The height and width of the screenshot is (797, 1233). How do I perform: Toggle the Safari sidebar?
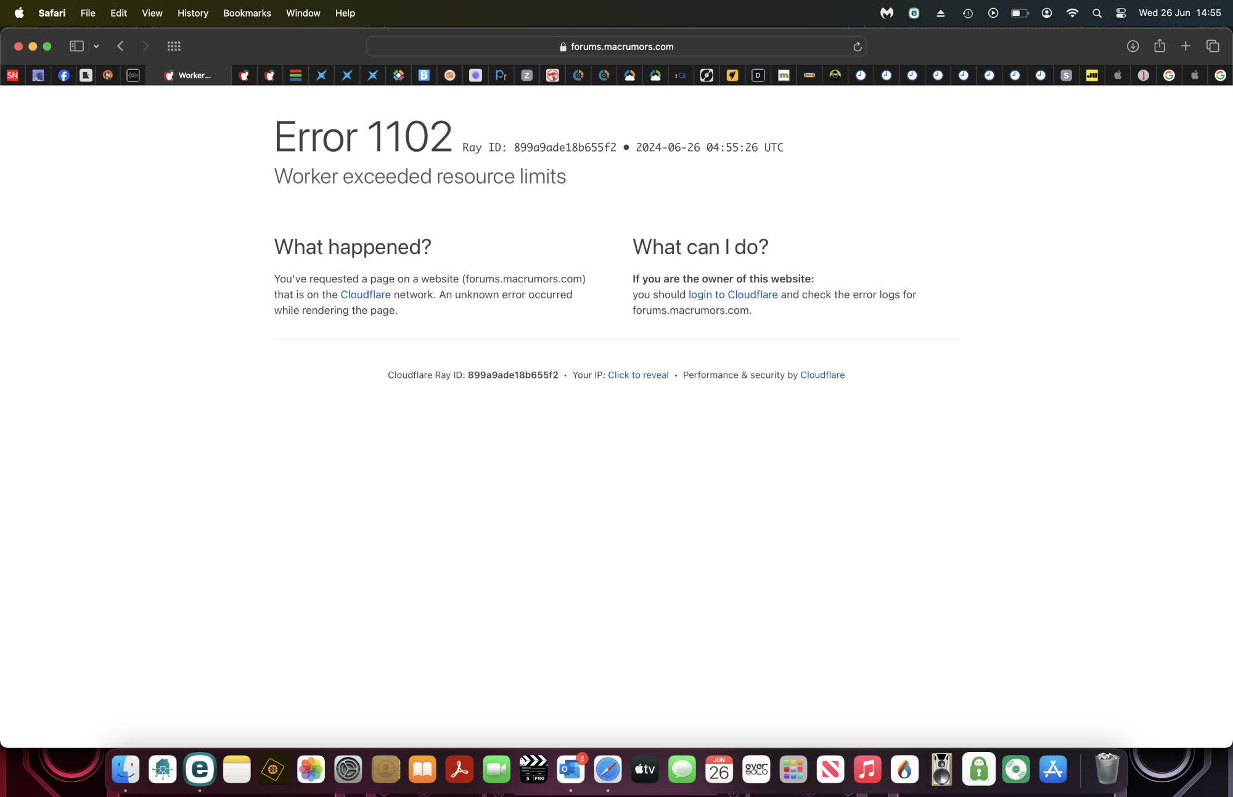point(76,46)
